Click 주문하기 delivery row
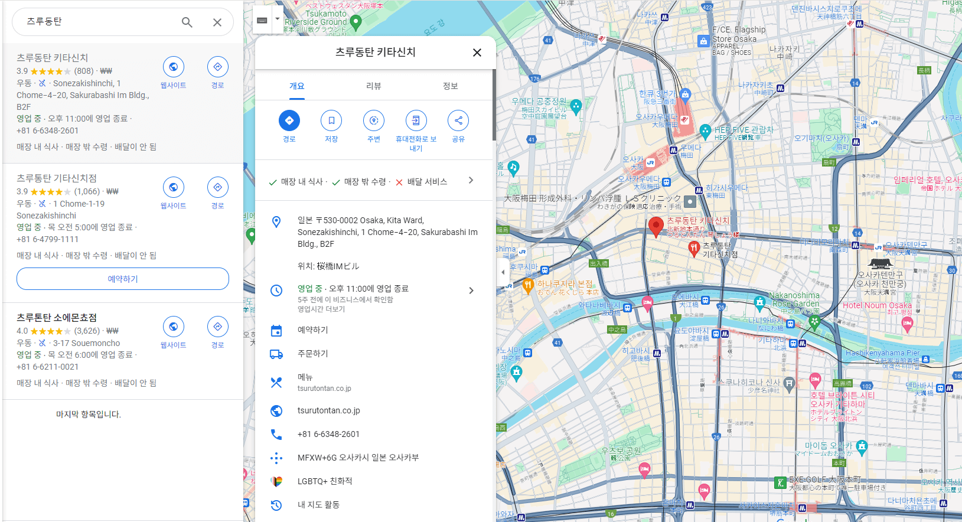 374,354
